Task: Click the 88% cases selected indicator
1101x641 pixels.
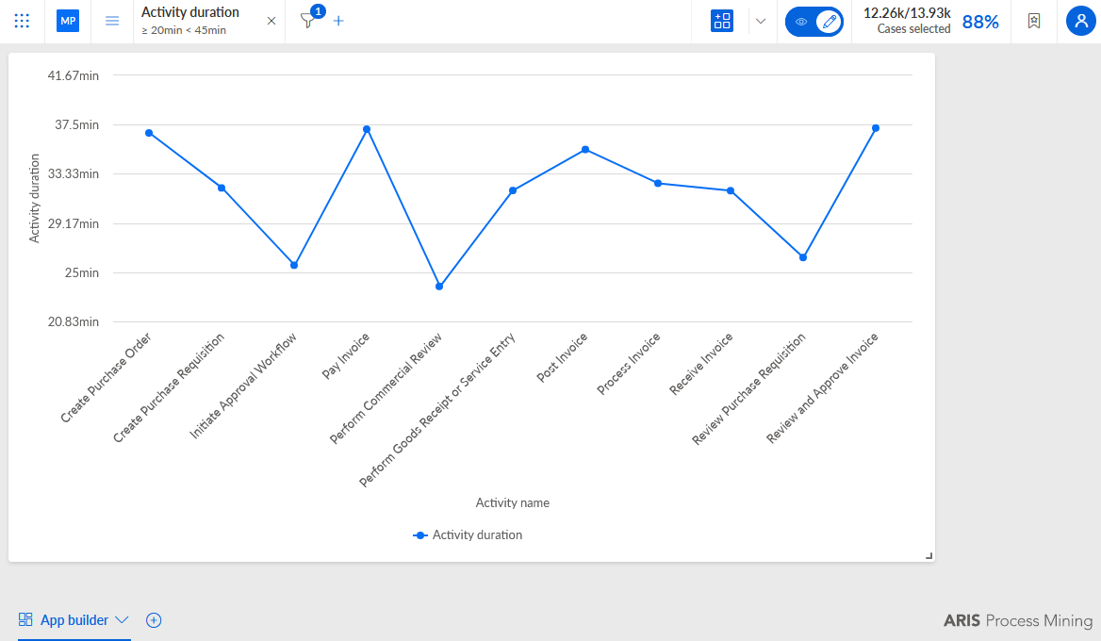Action: tap(980, 22)
